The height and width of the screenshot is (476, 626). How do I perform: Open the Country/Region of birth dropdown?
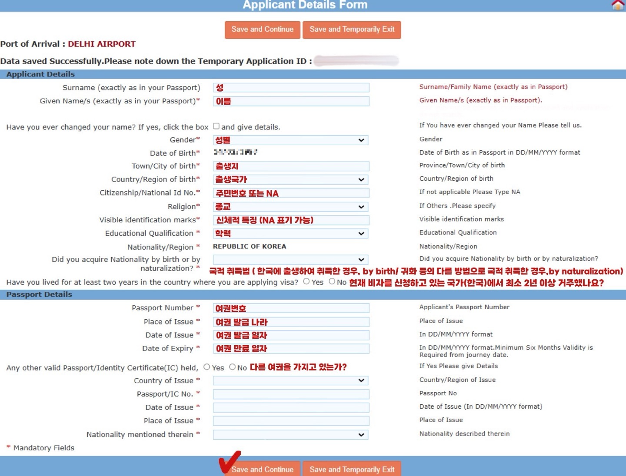pyautogui.click(x=290, y=179)
